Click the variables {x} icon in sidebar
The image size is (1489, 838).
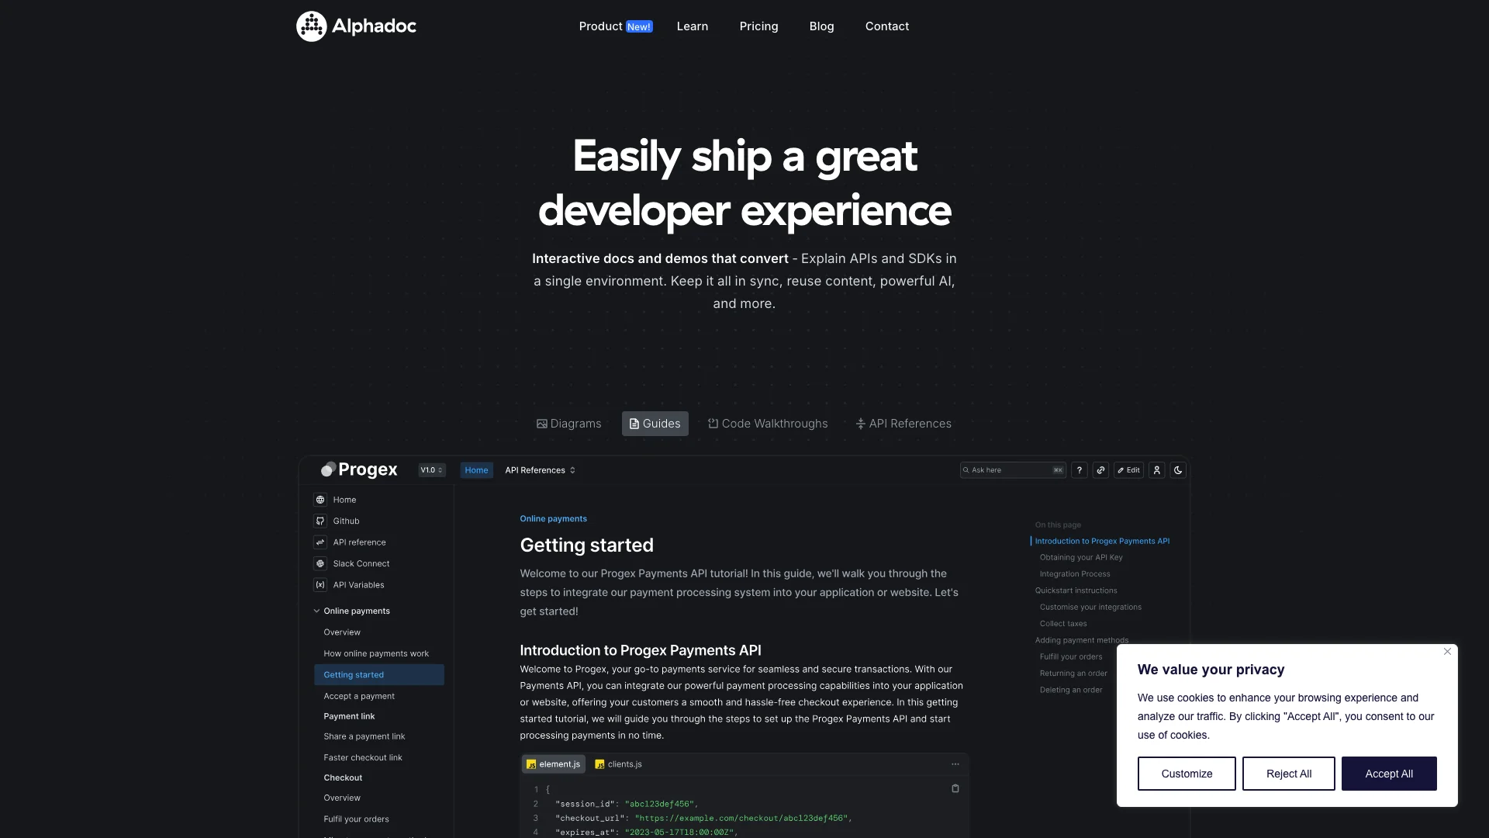[320, 584]
